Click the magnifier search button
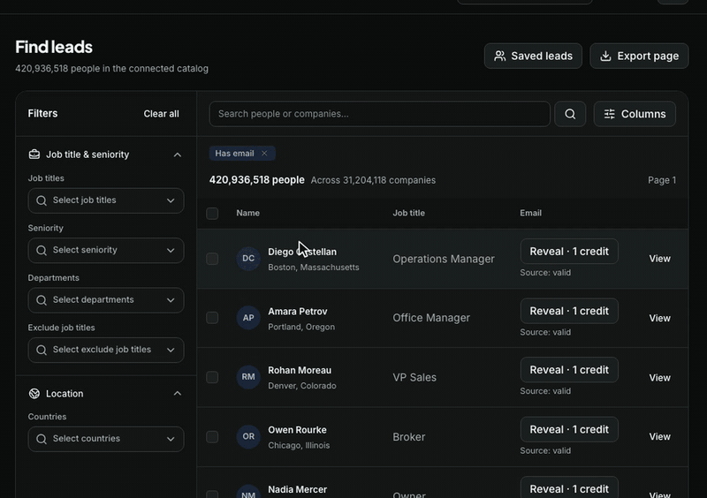This screenshot has height=498, width=707. coord(570,114)
